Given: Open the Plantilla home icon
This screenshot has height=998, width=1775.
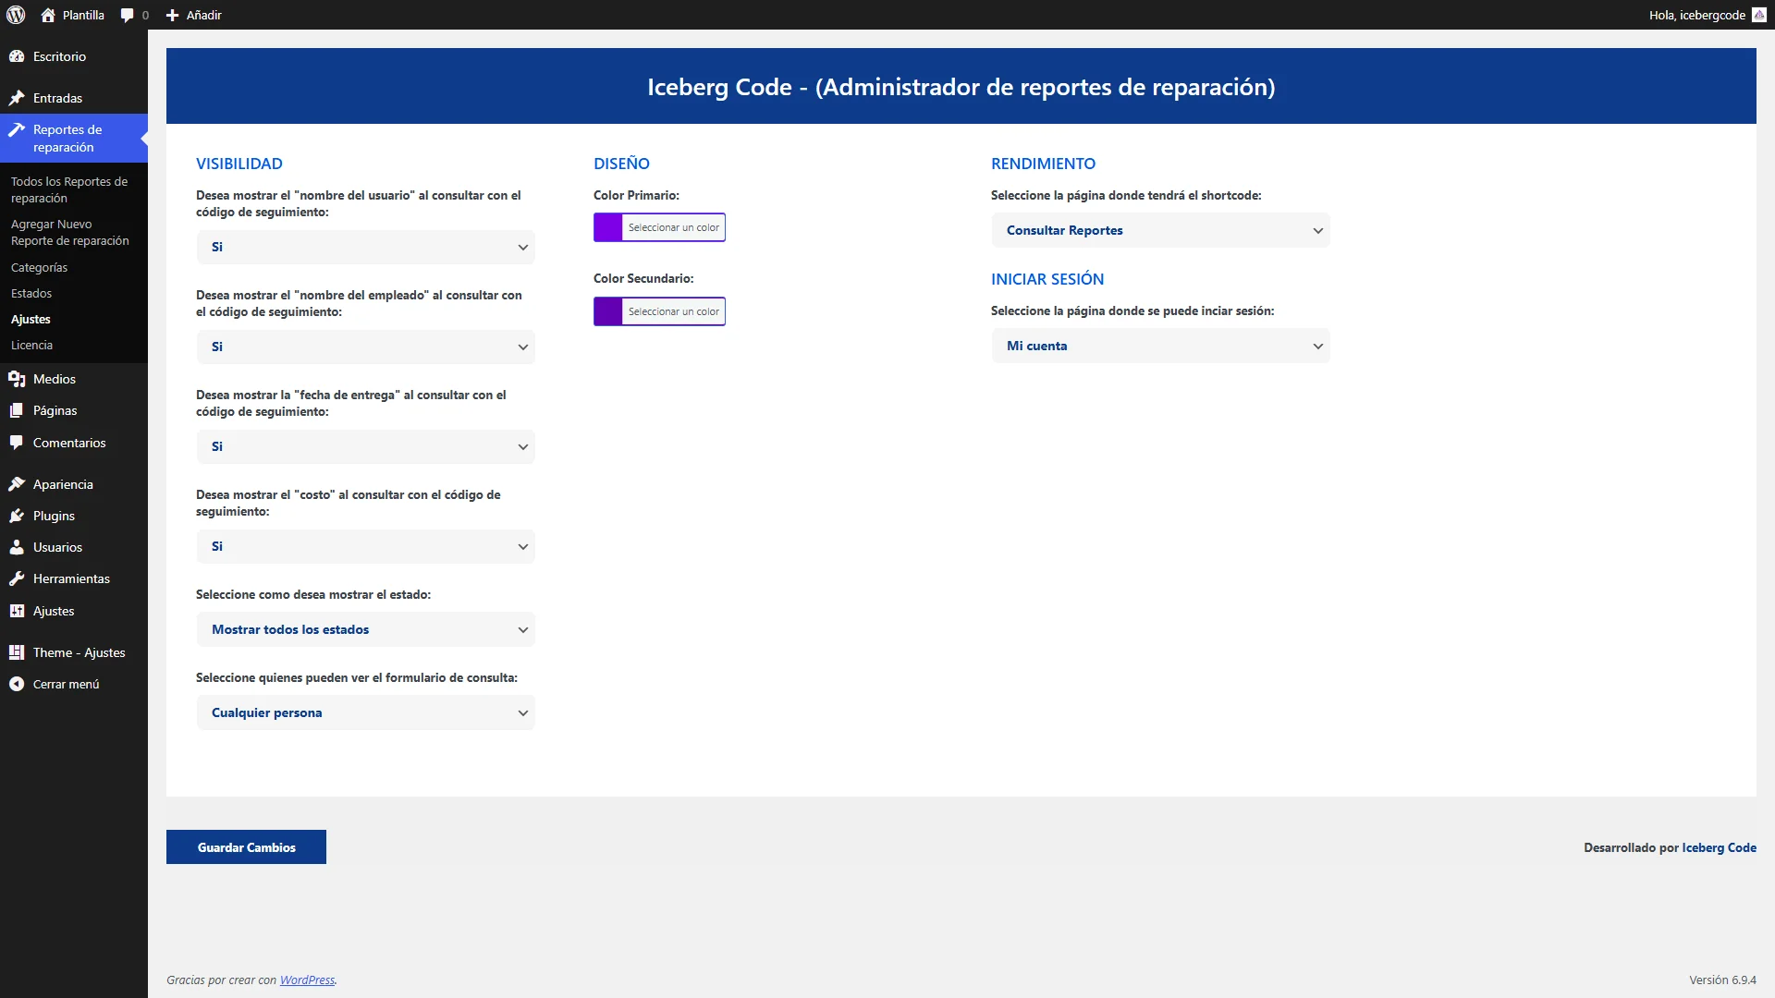Looking at the screenshot, I should pos(48,15).
